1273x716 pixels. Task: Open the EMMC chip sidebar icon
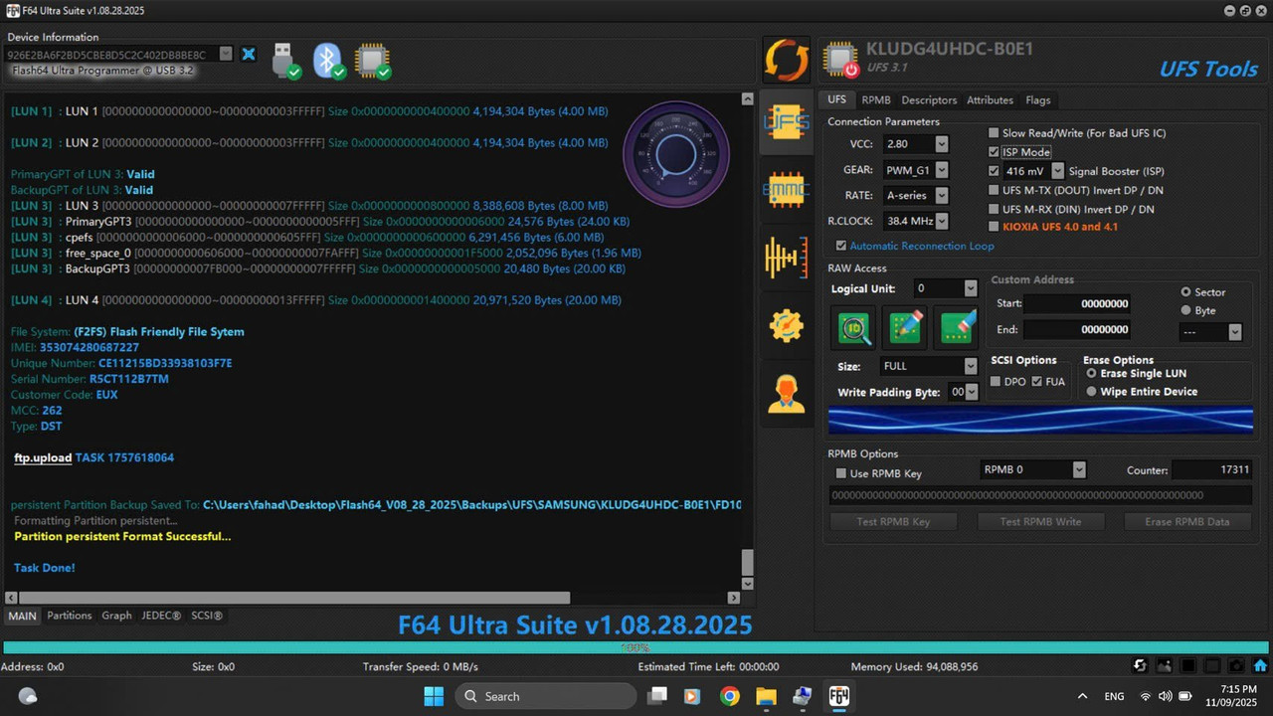[786, 189]
